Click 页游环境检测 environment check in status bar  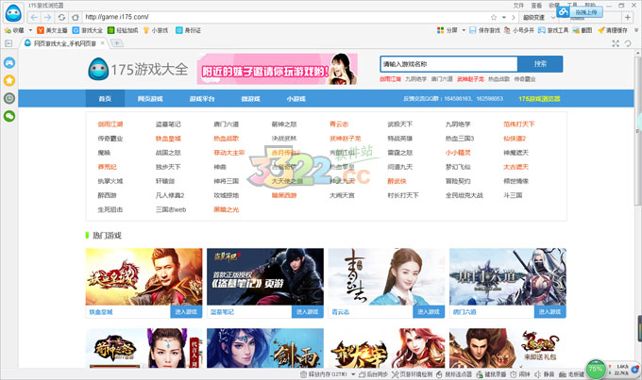(413, 374)
